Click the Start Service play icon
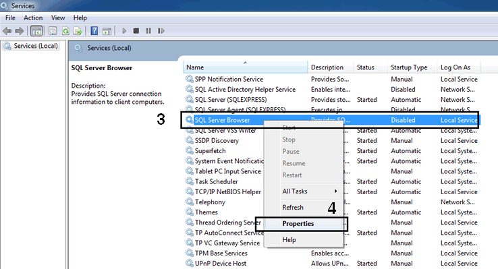 (124, 31)
